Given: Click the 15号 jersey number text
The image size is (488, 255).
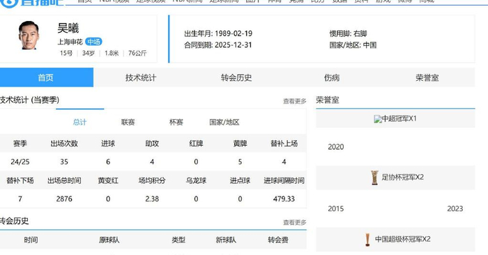Looking at the screenshot, I should 66,53.
